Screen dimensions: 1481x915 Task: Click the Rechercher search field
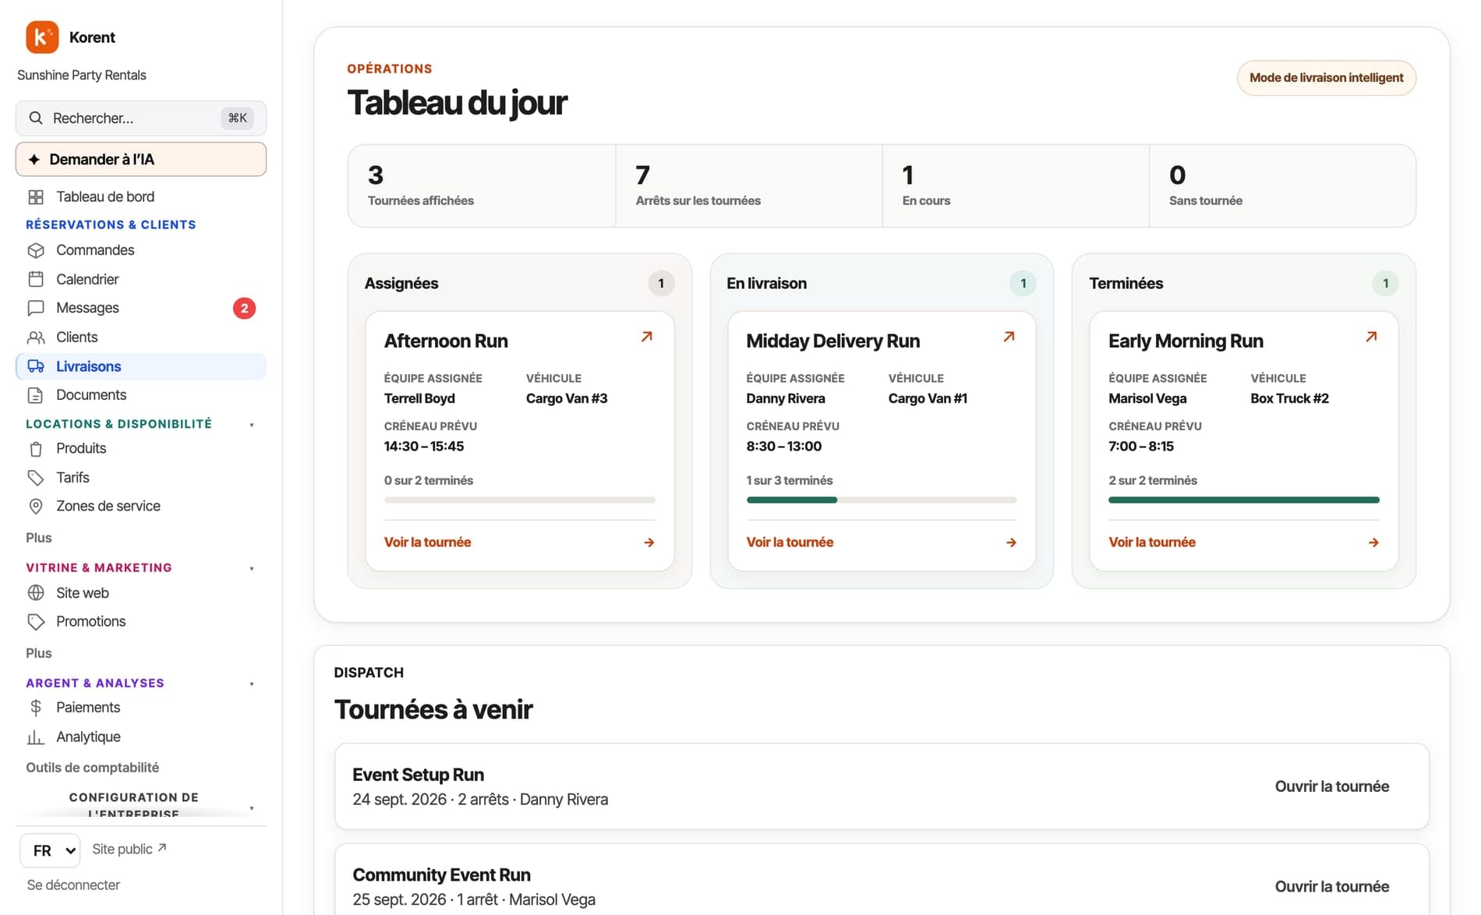[x=141, y=118]
